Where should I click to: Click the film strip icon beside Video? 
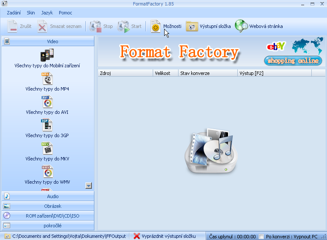click(x=7, y=41)
